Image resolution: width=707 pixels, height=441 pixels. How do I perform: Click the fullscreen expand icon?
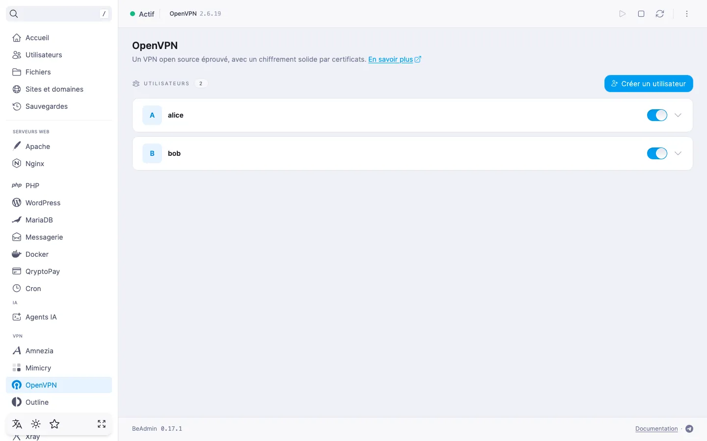pos(102,424)
